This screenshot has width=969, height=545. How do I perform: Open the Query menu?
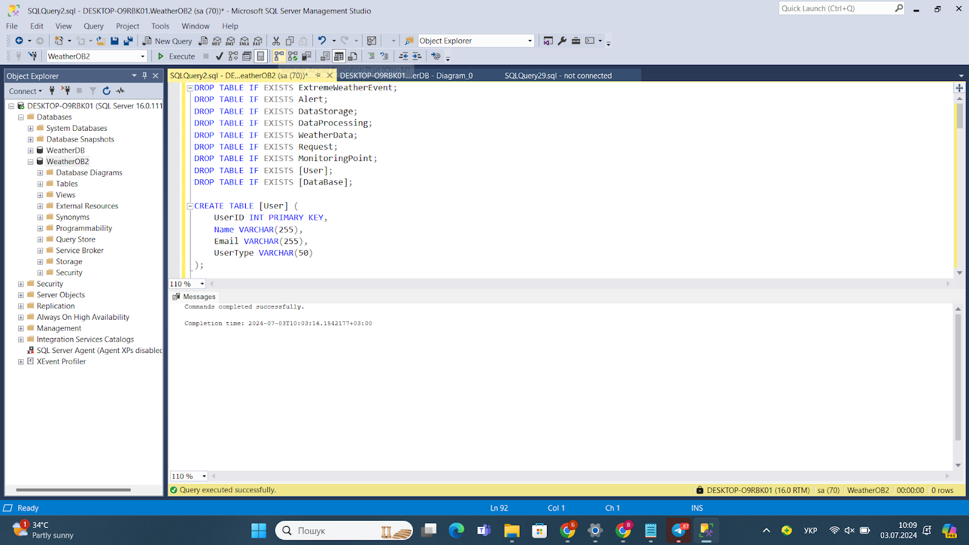click(93, 26)
